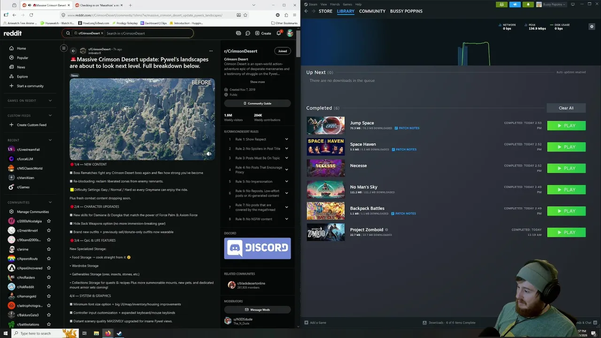Open Bussy Poppins account dropdown in Steam
Image resolution: width=601 pixels, height=338 pixels.
[x=551, y=4]
